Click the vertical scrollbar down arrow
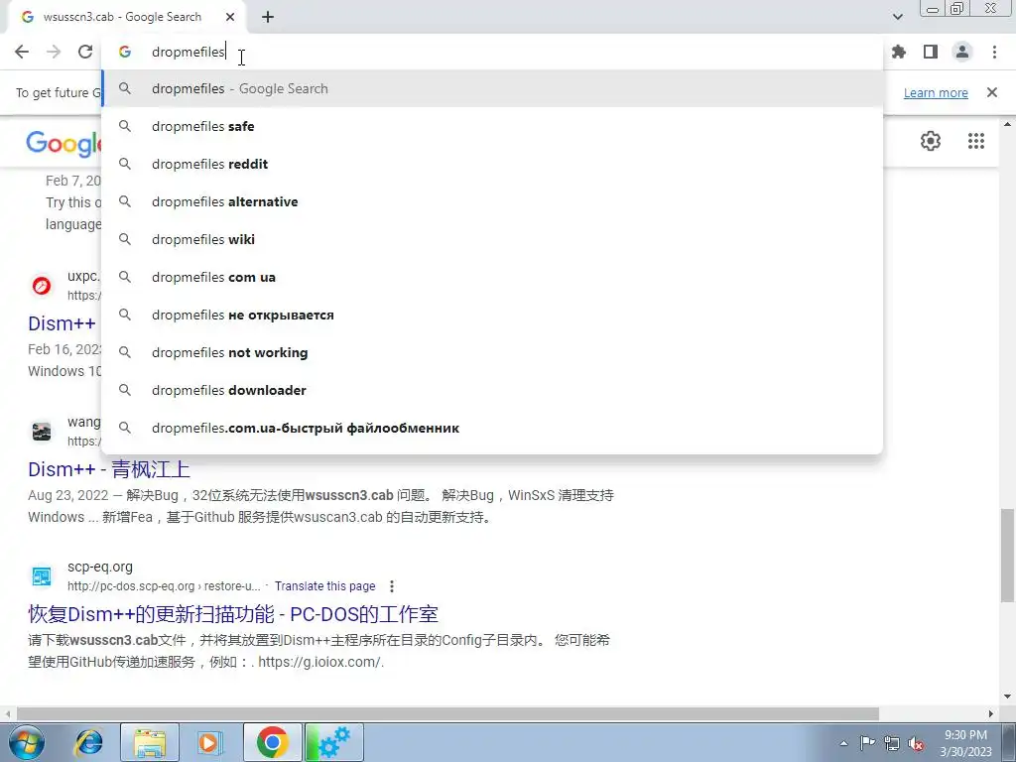Screen dimensions: 1016x762 (x=1008, y=697)
